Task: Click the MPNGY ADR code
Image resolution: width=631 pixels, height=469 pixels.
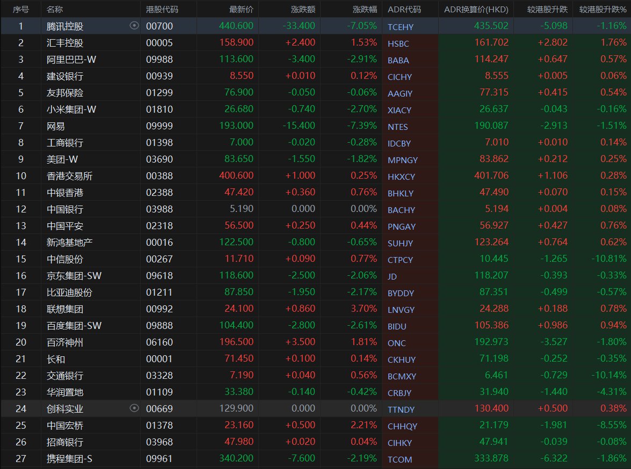Action: click(402, 160)
